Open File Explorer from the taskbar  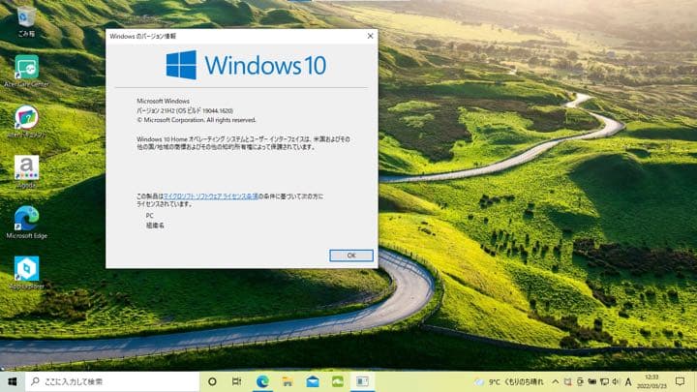[x=288, y=381]
